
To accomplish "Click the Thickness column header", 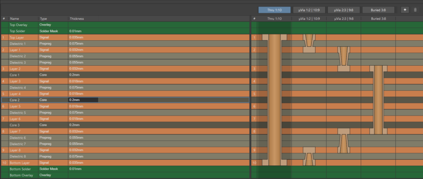I will pos(77,19).
